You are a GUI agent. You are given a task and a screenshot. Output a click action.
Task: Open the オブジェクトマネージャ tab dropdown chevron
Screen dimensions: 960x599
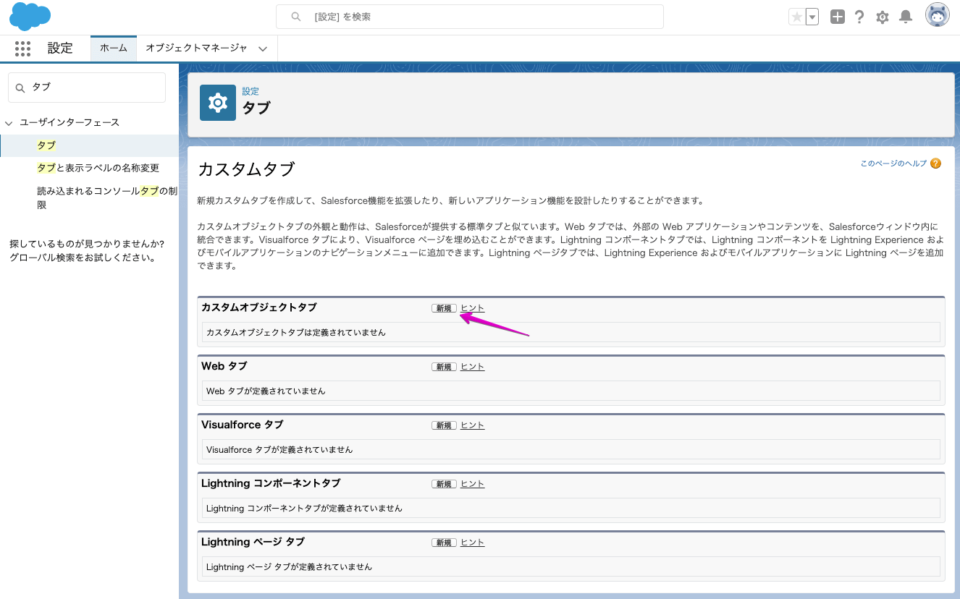click(x=263, y=48)
